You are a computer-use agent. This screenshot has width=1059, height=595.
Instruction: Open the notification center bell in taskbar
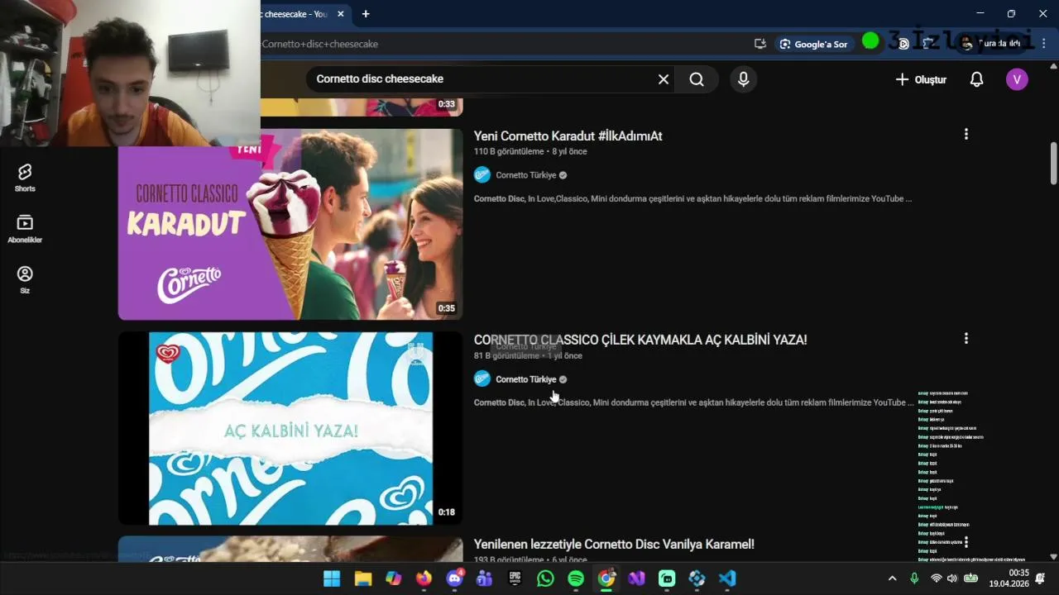point(1040,578)
